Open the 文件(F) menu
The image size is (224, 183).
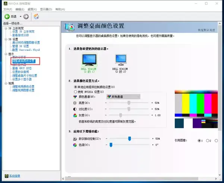[x=8, y=9]
